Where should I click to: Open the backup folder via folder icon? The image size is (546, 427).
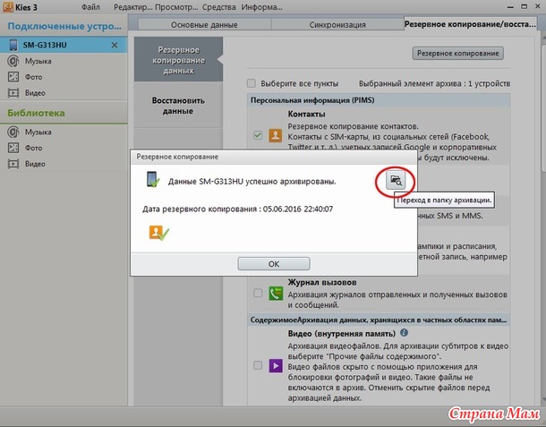coord(396,181)
